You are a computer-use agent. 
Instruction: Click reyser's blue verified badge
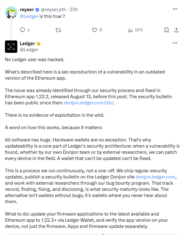(37, 10)
